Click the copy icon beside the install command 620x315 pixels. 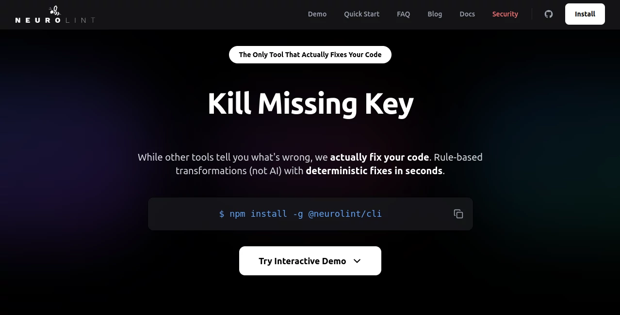click(458, 213)
